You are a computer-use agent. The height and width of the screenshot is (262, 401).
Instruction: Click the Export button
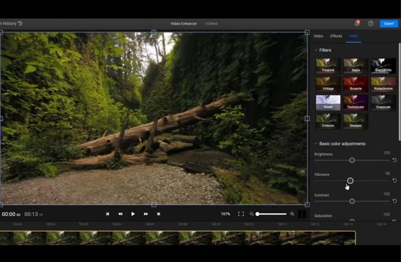[x=389, y=24]
